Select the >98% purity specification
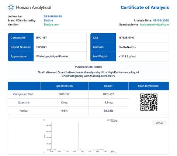The image size is (177, 156). tap(64, 111)
